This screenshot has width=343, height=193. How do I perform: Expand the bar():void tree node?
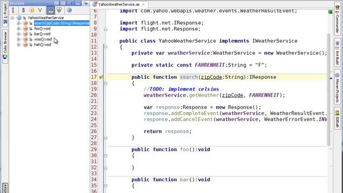[19, 34]
